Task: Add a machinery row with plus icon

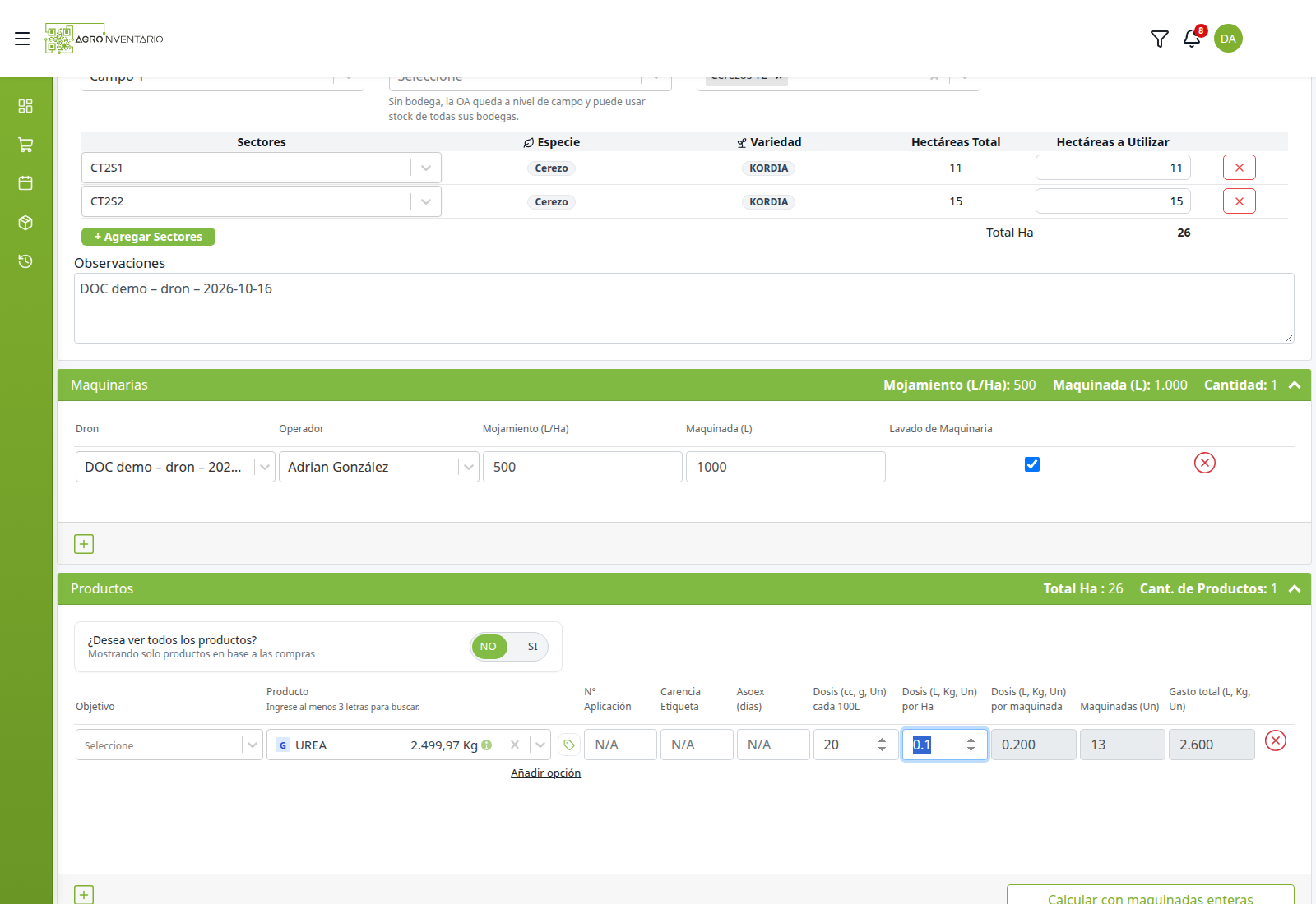Action: (x=84, y=544)
